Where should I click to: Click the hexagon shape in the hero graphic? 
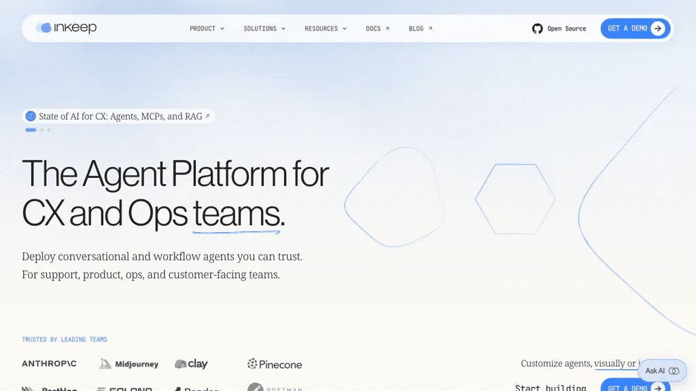tap(515, 199)
